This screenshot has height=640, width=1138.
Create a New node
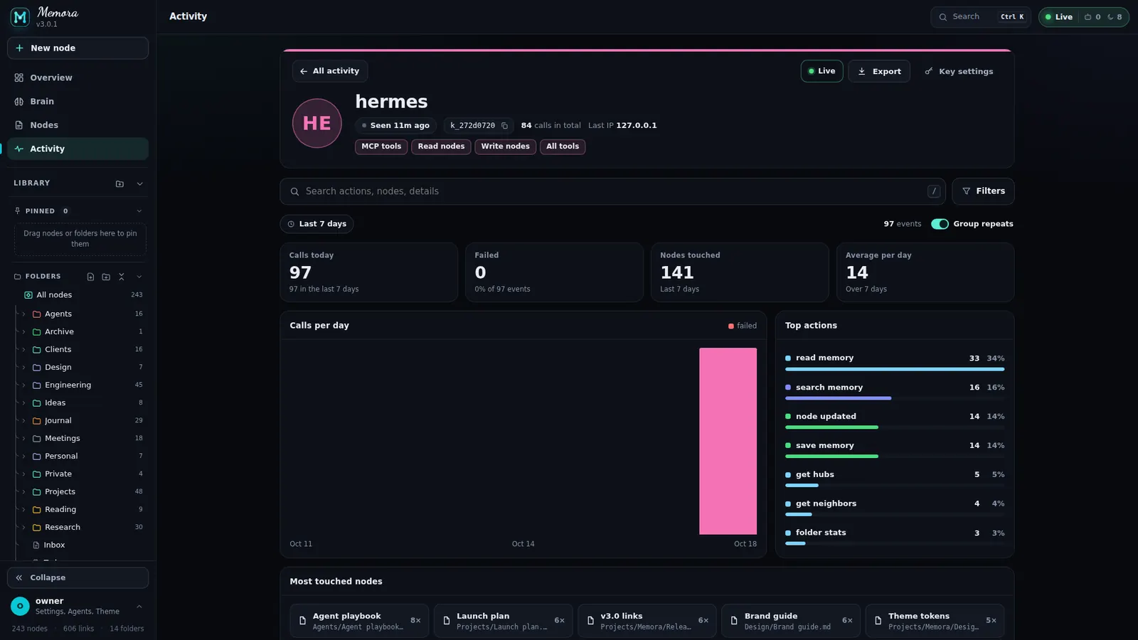pos(78,48)
